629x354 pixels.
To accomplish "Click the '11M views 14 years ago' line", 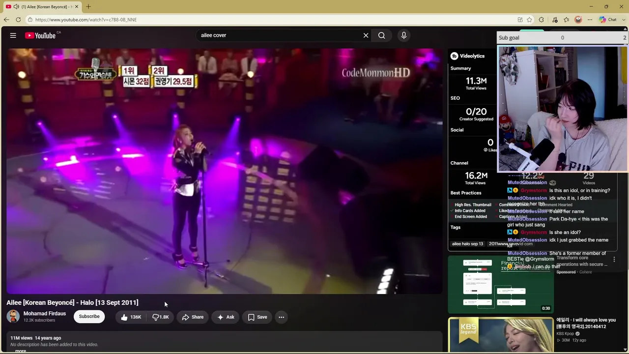I will tap(36, 338).
